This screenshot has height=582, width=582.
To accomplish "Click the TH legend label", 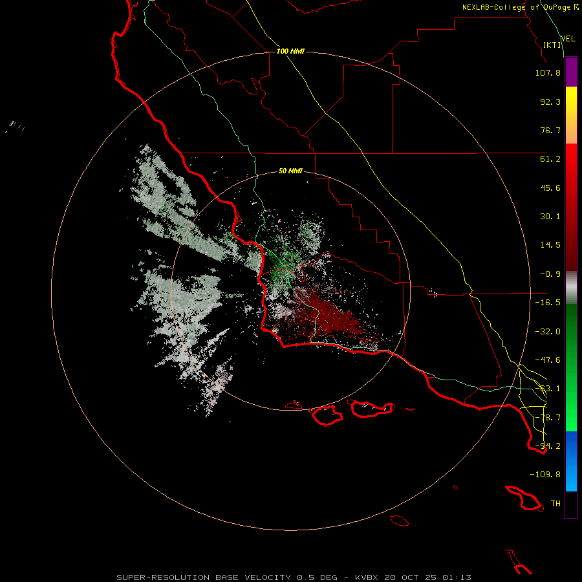I will coord(555,504).
